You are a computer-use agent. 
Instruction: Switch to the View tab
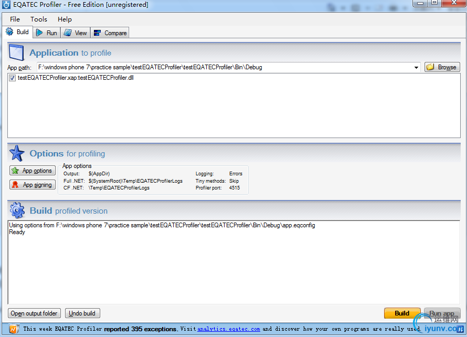[76, 33]
